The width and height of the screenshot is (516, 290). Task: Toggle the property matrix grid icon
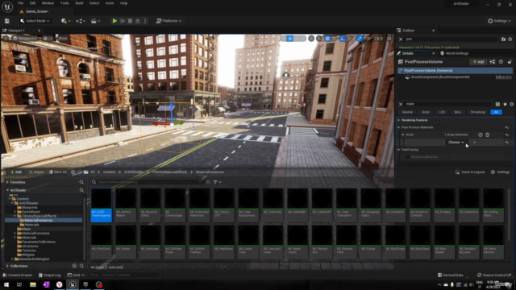497,104
